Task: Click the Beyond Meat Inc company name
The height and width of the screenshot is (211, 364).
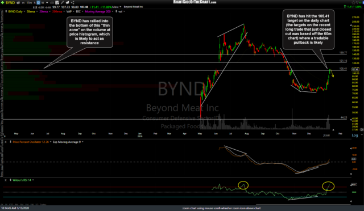Action: (x=133, y=7)
